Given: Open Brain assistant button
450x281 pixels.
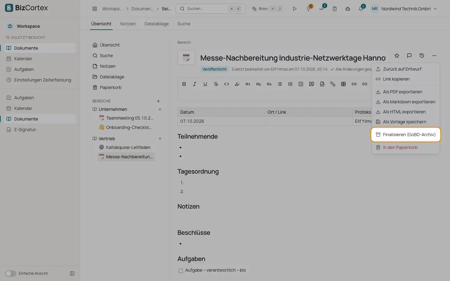Looking at the screenshot, I should coord(267,9).
